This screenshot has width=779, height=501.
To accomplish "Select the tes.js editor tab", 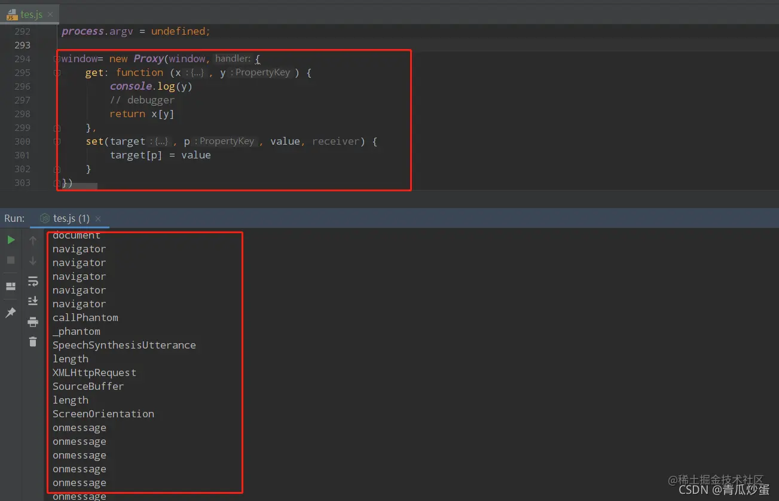I will coord(31,14).
